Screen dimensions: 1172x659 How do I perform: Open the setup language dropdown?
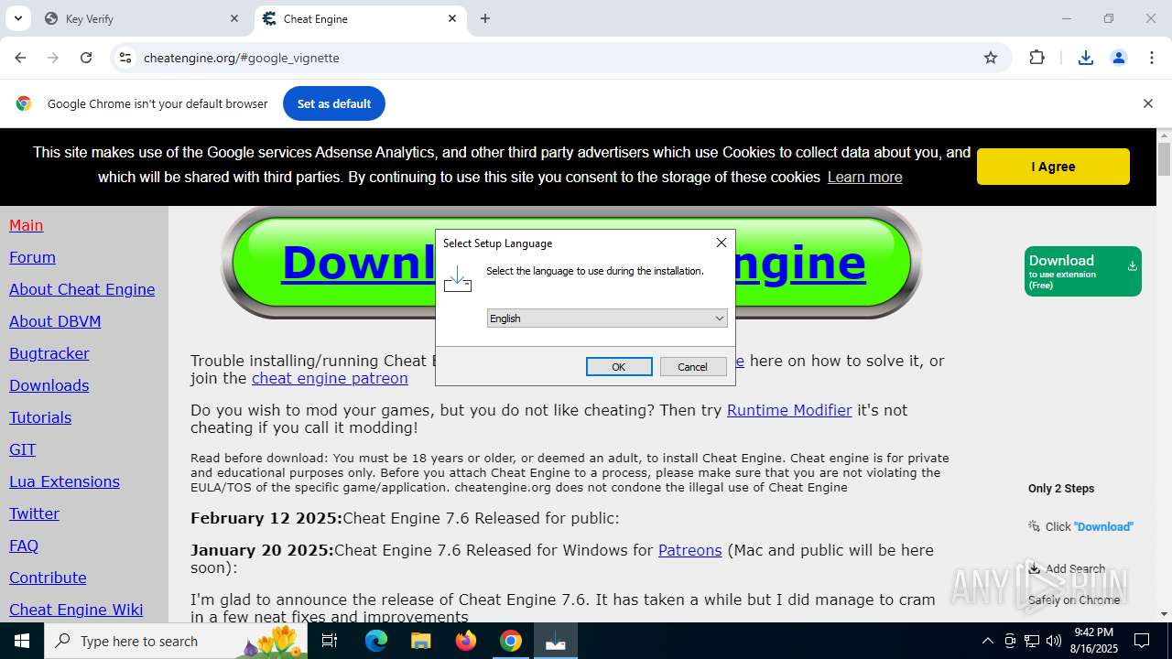[x=607, y=319]
